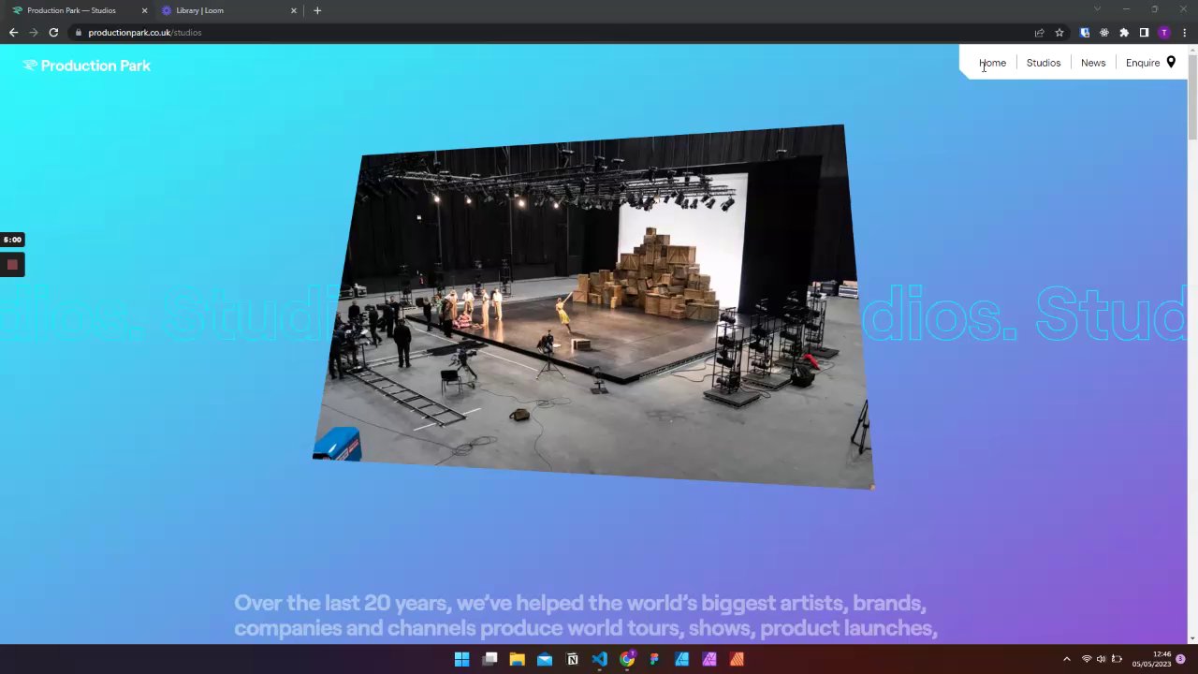The image size is (1198, 674).
Task: Open the News page from the site menu
Action: click(1093, 63)
